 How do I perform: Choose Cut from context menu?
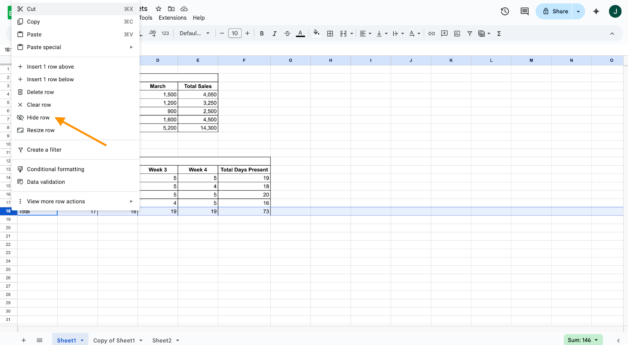coord(75,9)
